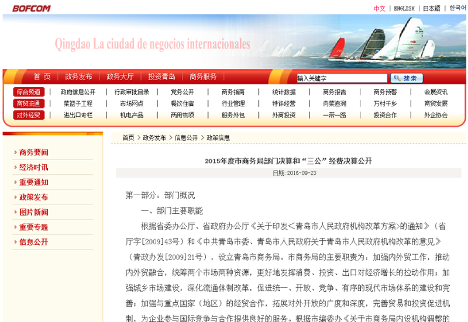Viewport: 468px width, 322px height.
Task: Click the BOFCOM logo
Action: click(32, 8)
